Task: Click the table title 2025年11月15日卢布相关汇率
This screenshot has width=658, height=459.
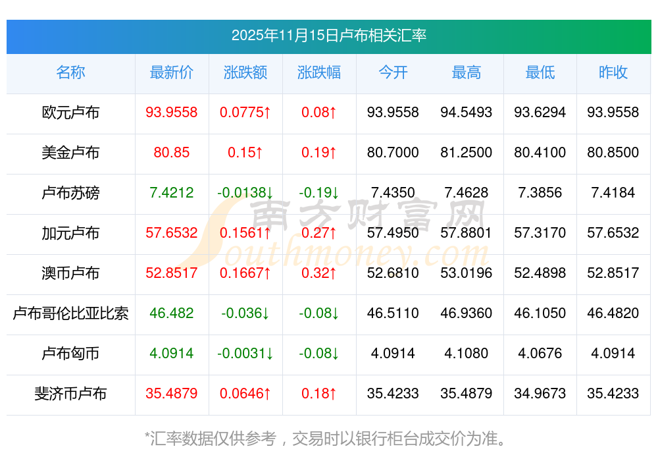Action: pyautogui.click(x=328, y=36)
